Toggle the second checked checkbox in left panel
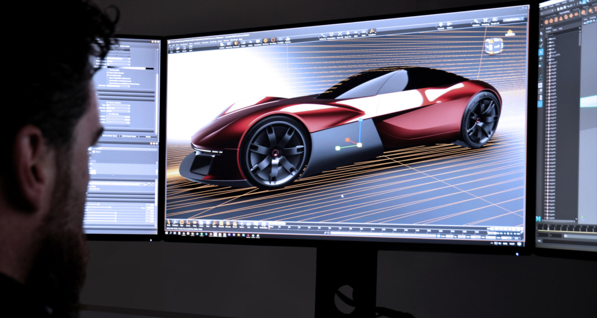The width and height of the screenshot is (597, 318). 107,75
